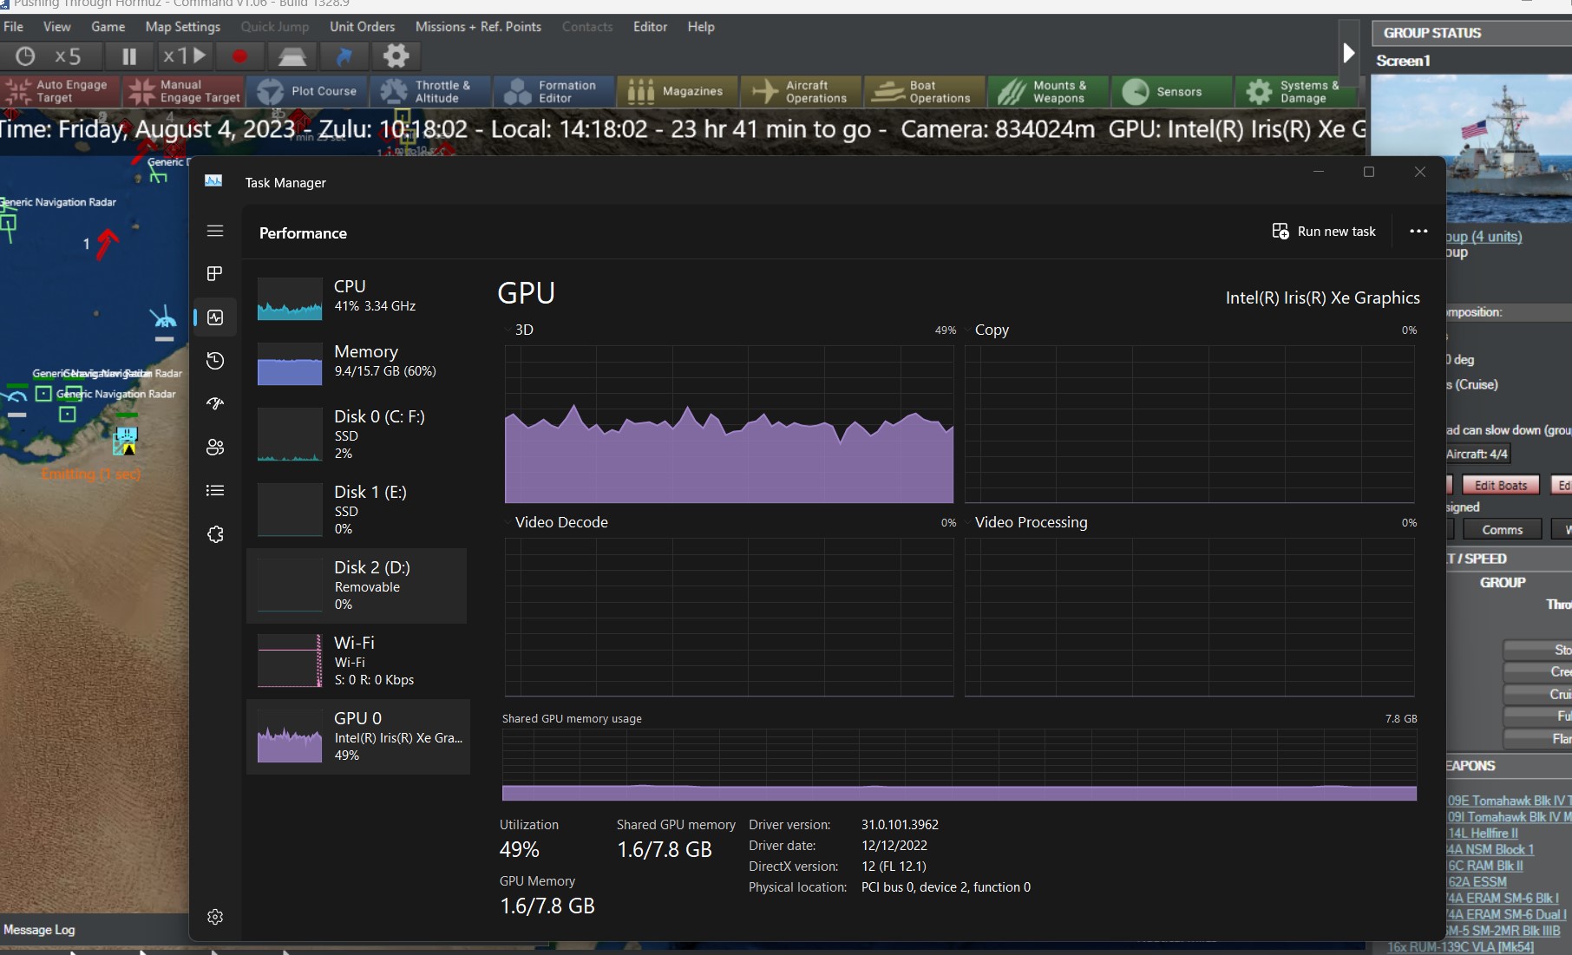This screenshot has width=1572, height=955.
Task: Collapse the Video Decode graph section
Action: 508,521
